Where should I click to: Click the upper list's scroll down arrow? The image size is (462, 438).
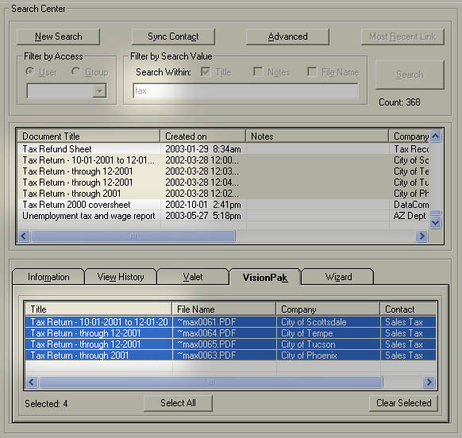click(436, 222)
